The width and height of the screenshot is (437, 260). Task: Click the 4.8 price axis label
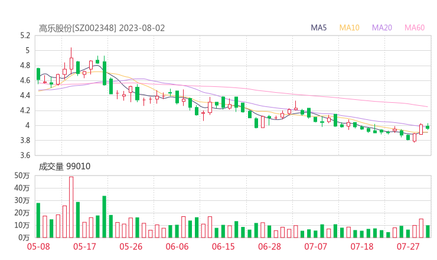[25, 66]
